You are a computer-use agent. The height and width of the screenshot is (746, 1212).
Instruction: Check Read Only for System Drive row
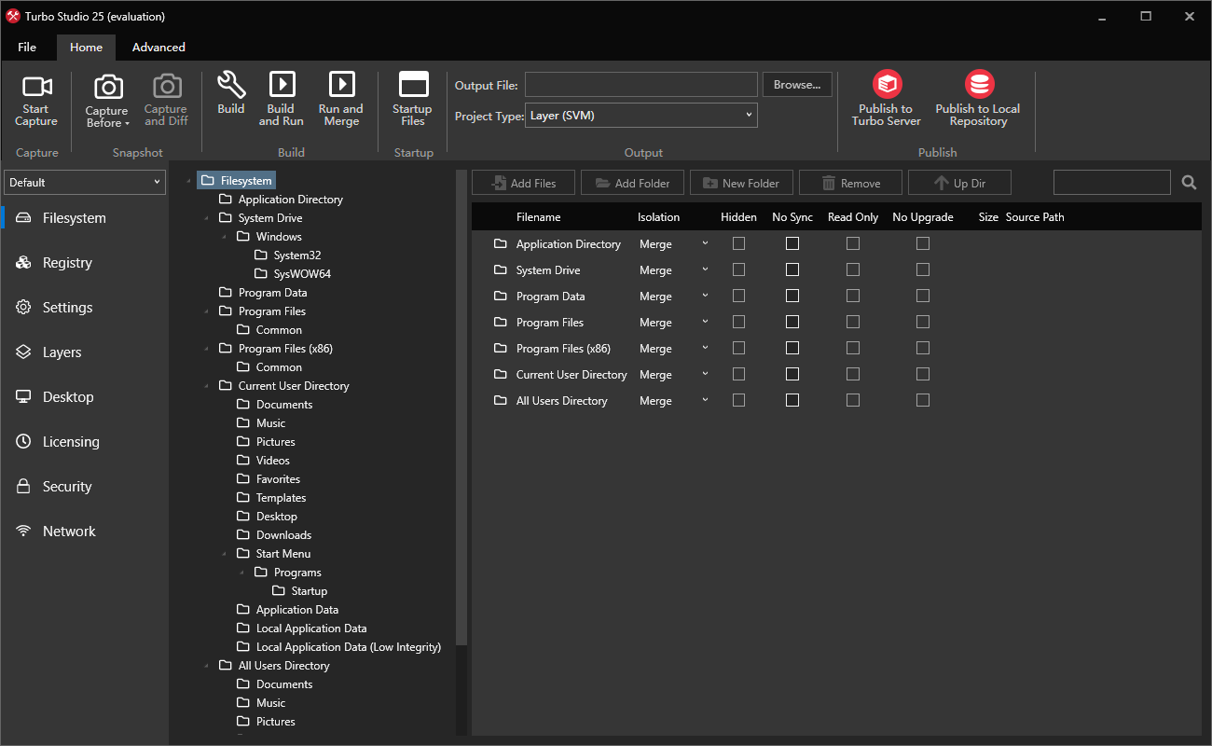point(853,269)
